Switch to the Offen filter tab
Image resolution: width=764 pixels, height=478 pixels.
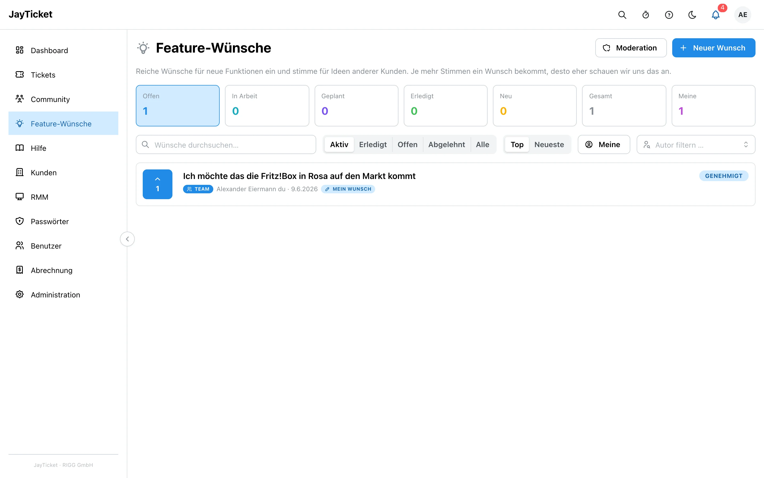(x=407, y=144)
